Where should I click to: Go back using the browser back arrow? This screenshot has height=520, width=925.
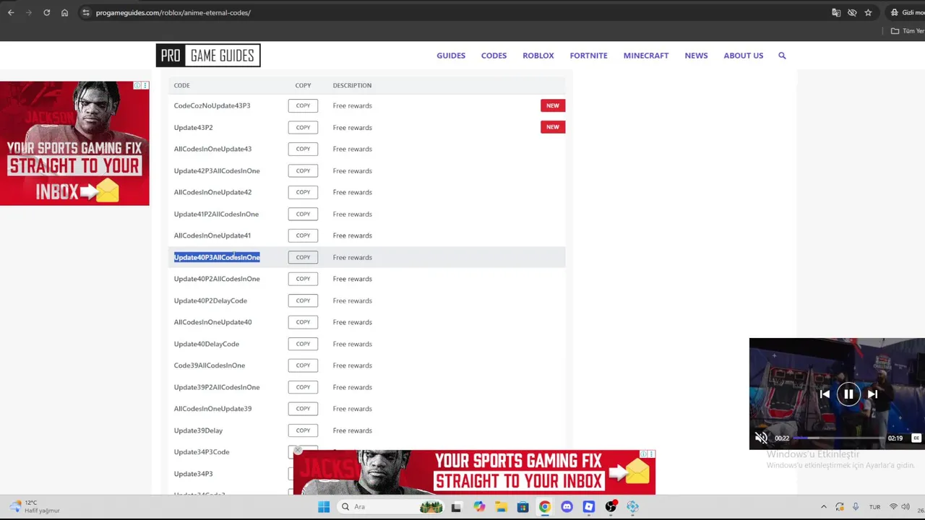point(11,12)
